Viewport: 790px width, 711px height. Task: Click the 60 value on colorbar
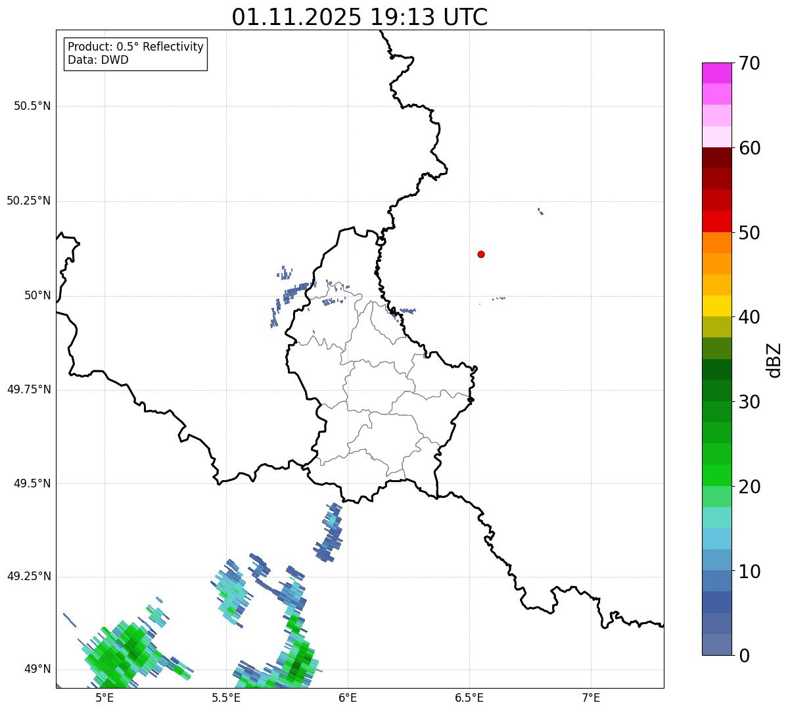tap(749, 148)
